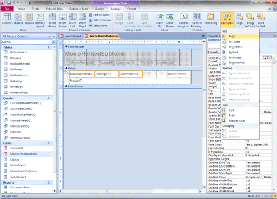Click the Help icon in the ribbon corner
This screenshot has width=277, height=199.
(x=275, y=9)
